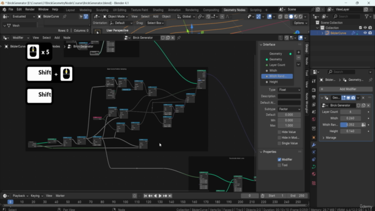
Task: Jump to the end frame
Action: tap(170, 196)
